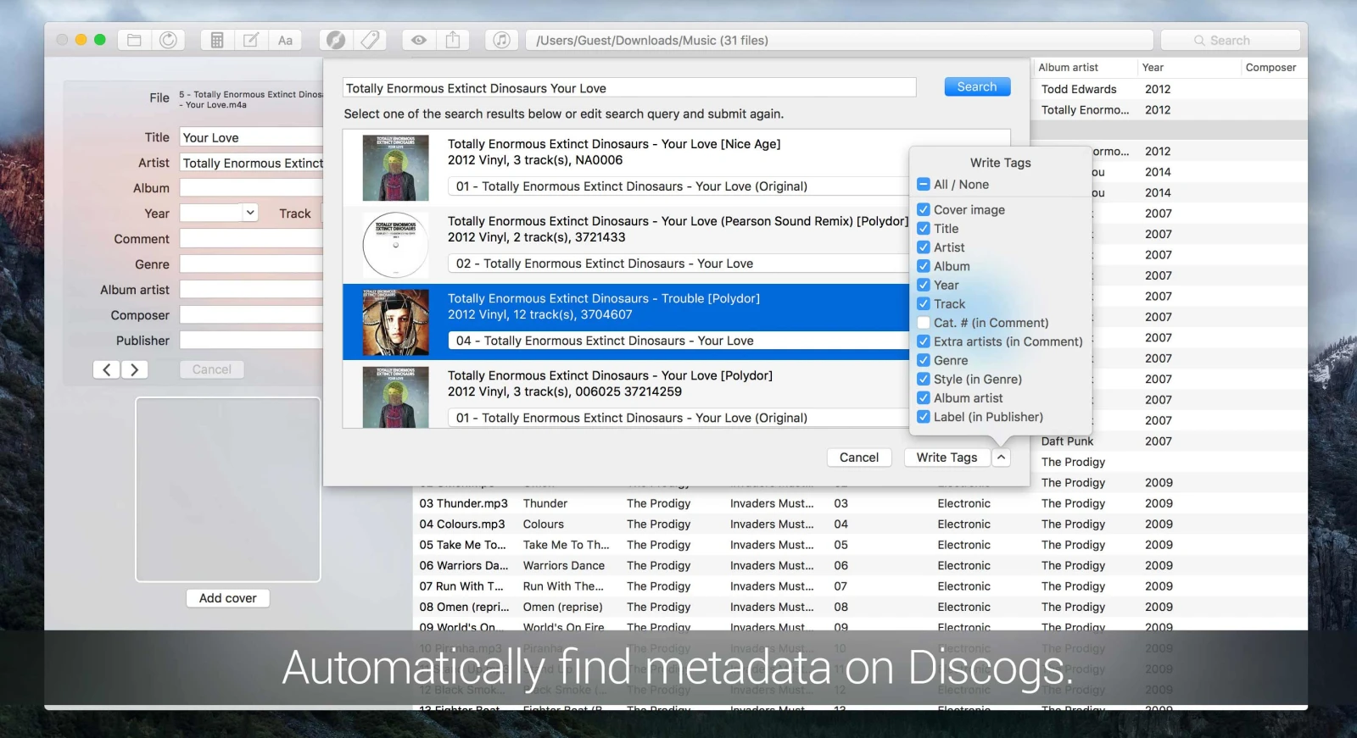Enable Cat. # (in Comment) checkbox
The width and height of the screenshot is (1357, 738).
coord(924,323)
